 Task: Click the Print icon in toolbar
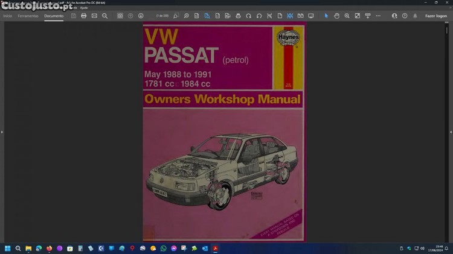84,16
